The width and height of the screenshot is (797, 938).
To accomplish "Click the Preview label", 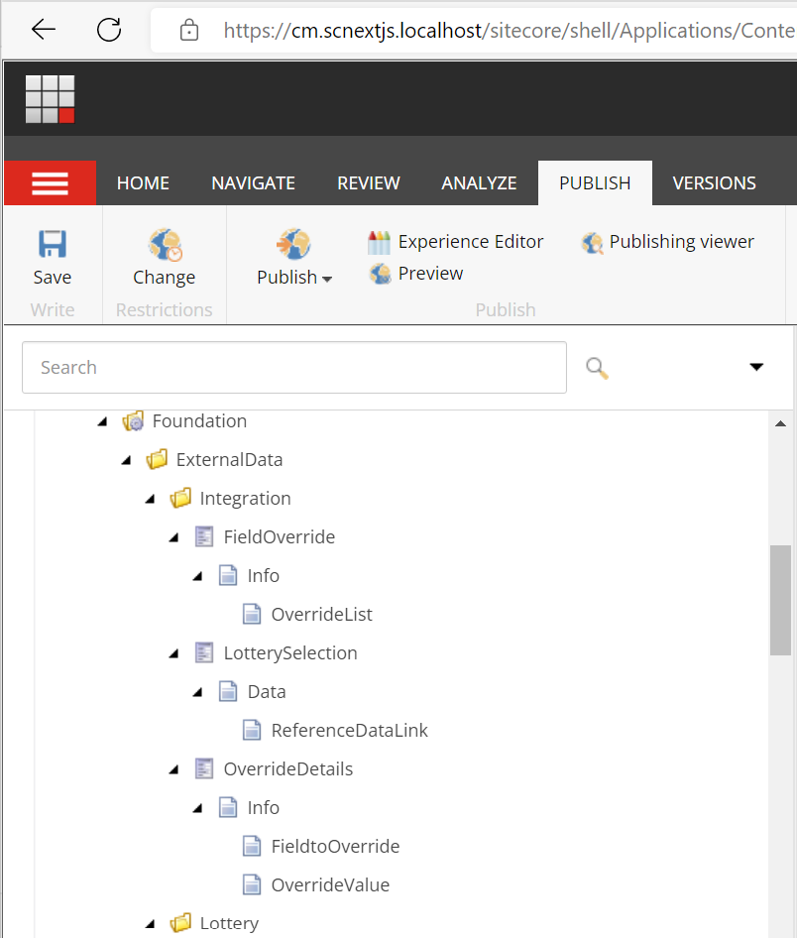I will tap(430, 274).
